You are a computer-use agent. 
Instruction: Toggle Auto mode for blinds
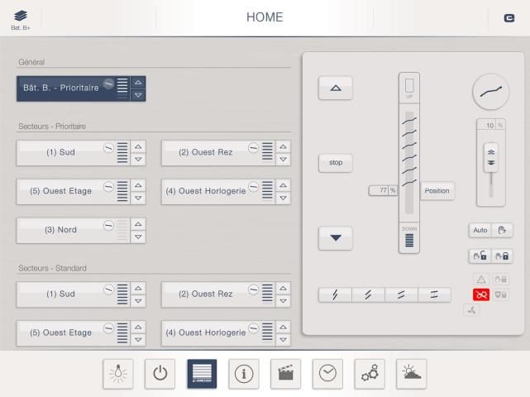click(480, 230)
